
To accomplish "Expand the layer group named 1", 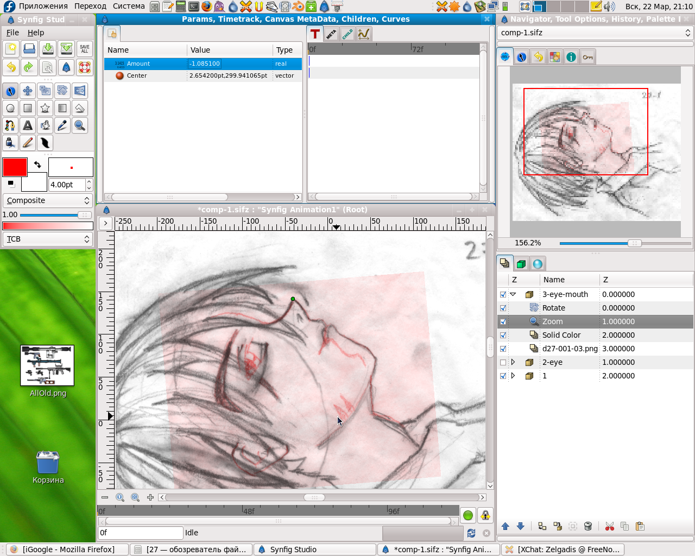I will point(513,376).
